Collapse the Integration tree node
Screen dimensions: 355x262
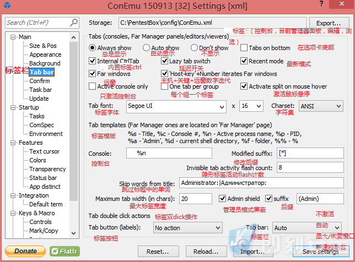click(x=13, y=195)
